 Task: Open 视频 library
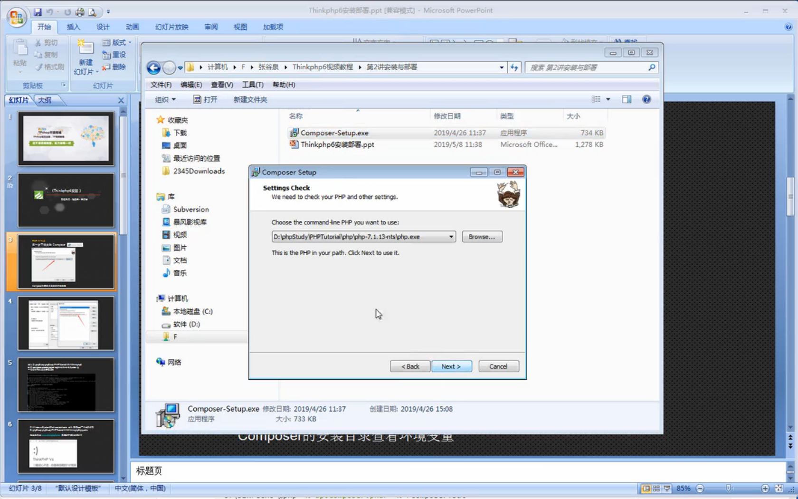[174, 235]
